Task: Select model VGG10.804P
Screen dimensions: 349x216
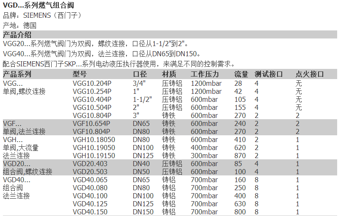Action: tap(92, 115)
